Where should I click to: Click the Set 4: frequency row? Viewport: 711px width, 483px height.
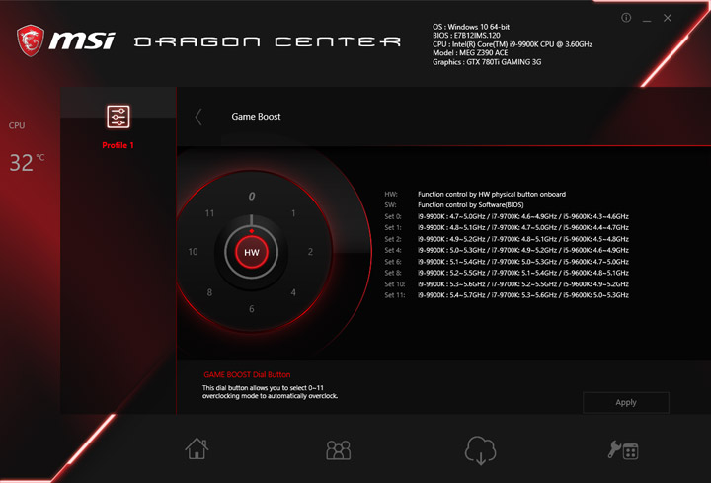click(507, 250)
